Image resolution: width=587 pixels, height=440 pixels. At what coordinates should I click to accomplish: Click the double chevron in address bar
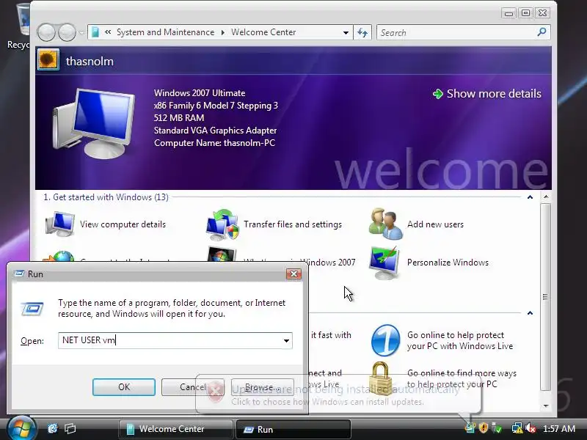(108, 32)
